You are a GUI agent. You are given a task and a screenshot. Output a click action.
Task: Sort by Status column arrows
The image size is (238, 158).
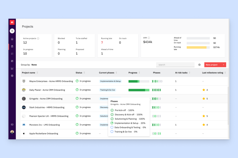coord(84,73)
